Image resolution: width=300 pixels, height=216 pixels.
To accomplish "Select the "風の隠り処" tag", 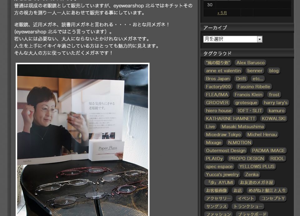I will (x=218, y=63).
